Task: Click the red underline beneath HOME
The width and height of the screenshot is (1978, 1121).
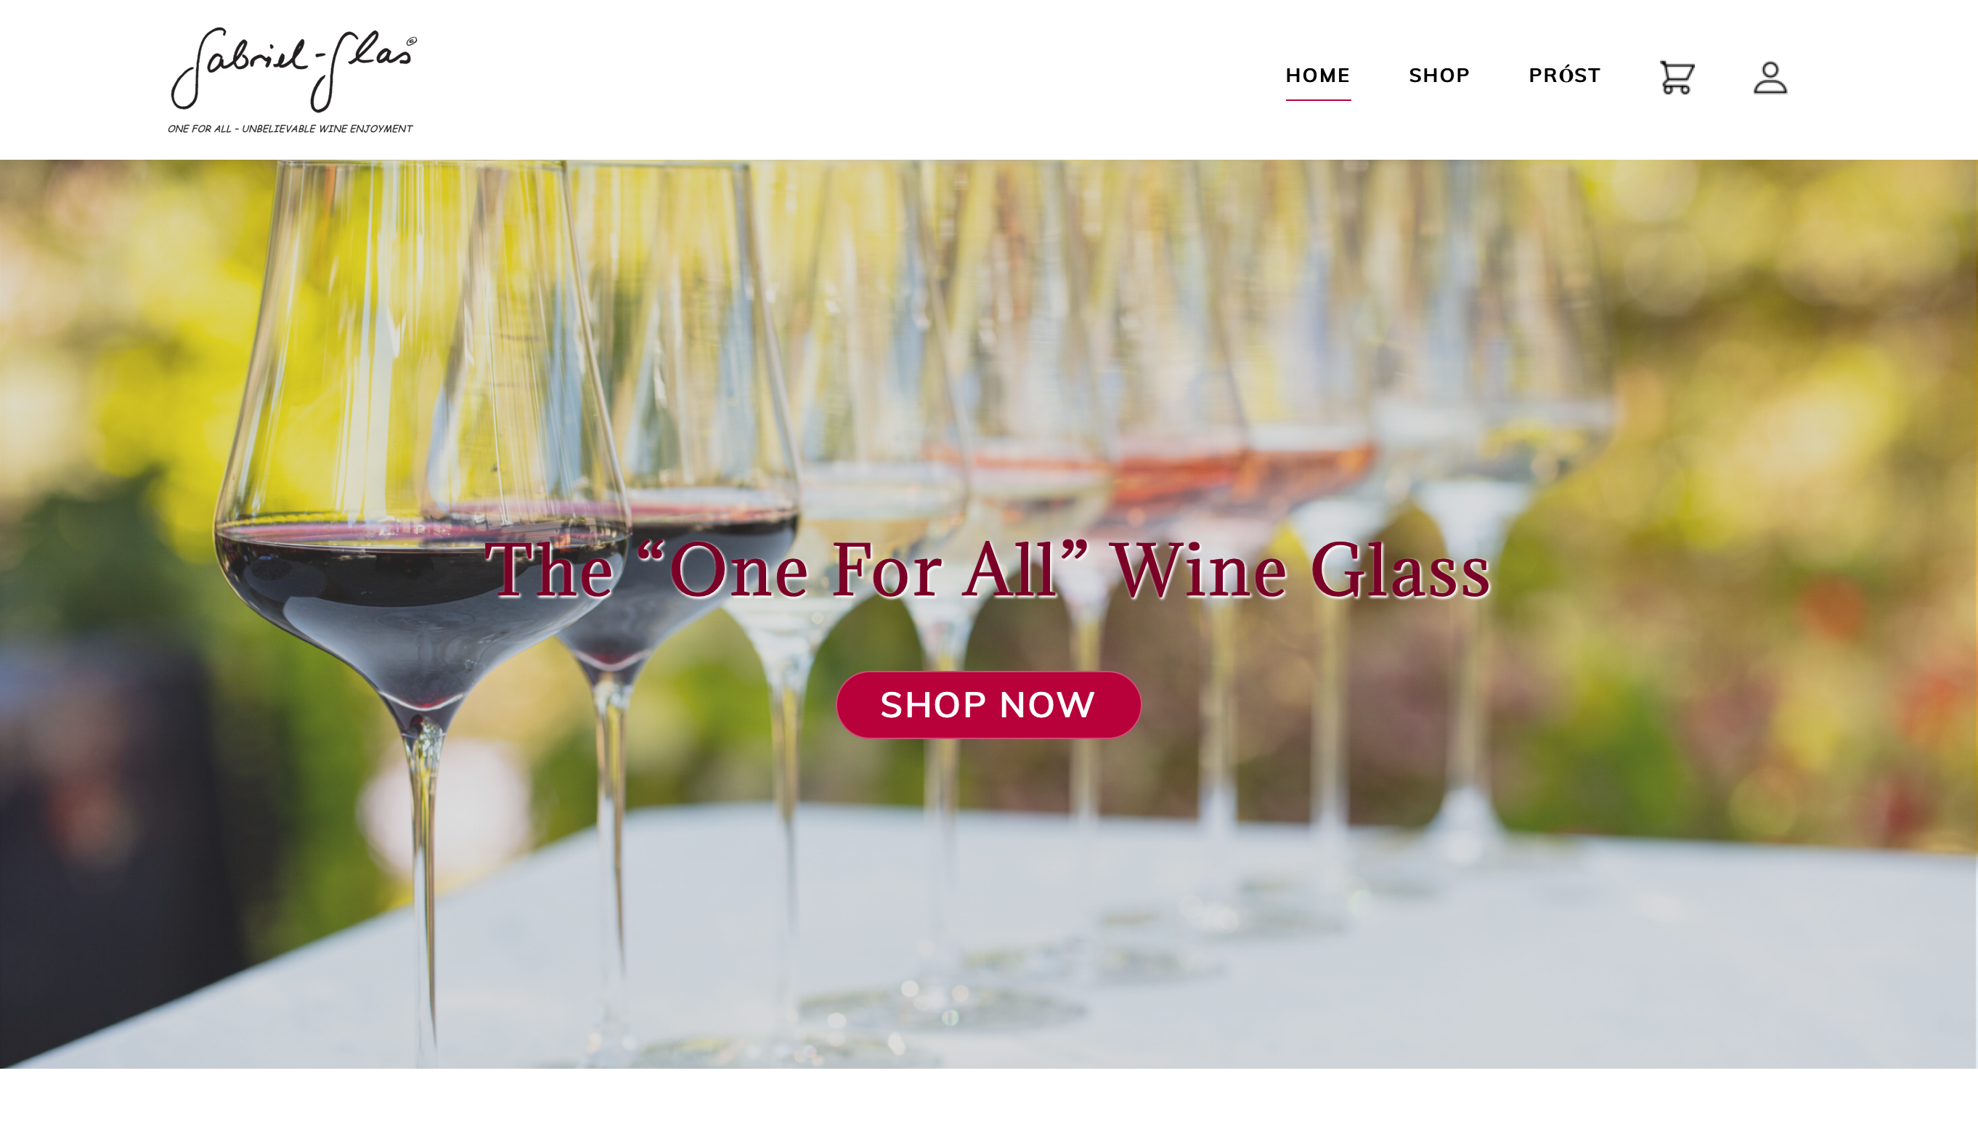Action: 1317,99
